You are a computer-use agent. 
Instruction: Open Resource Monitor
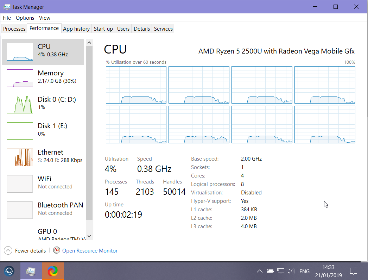pos(90,250)
